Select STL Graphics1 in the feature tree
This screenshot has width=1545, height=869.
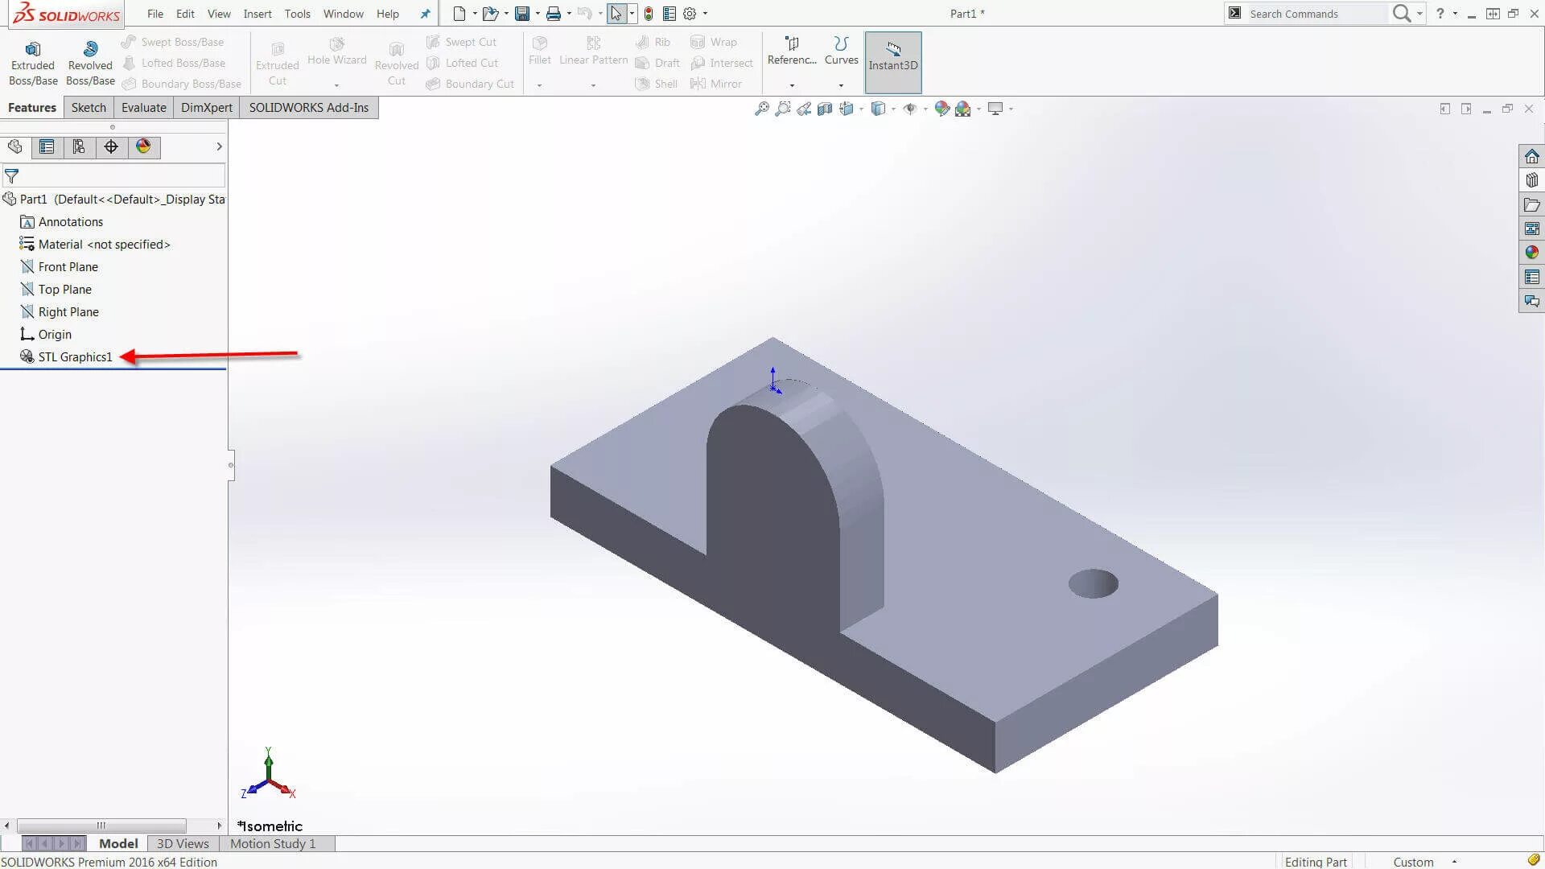(75, 356)
